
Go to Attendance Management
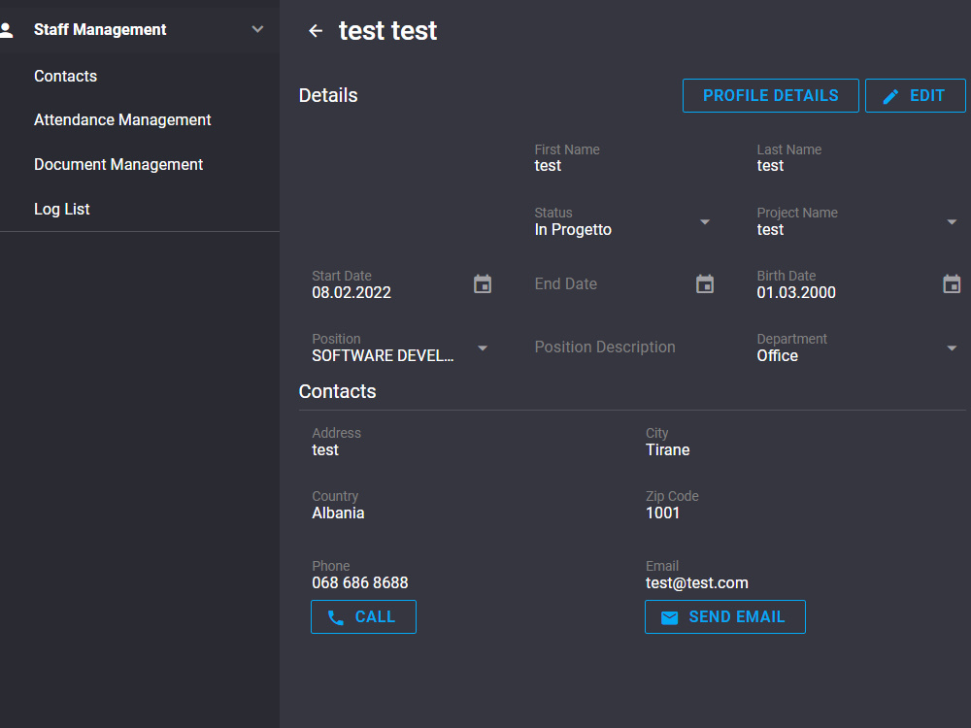pos(122,119)
